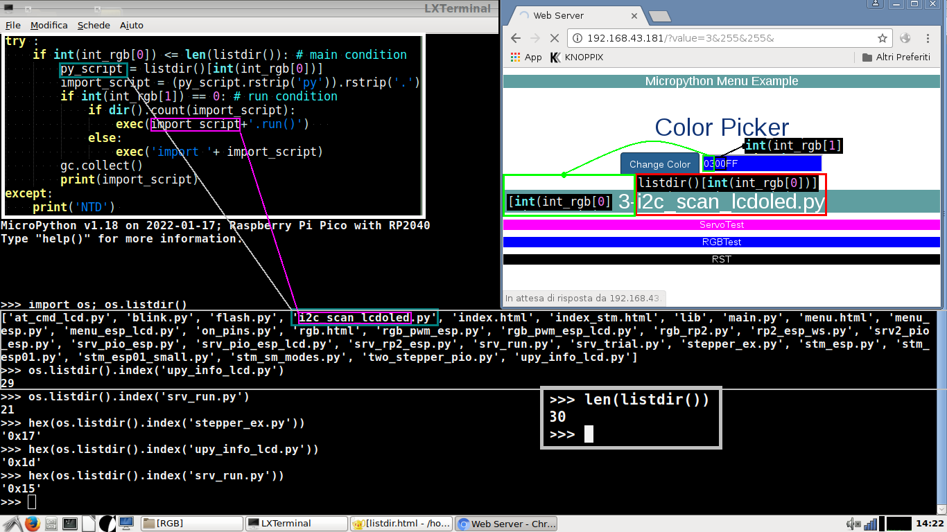Click the Micropython Menu Example header

(721, 81)
